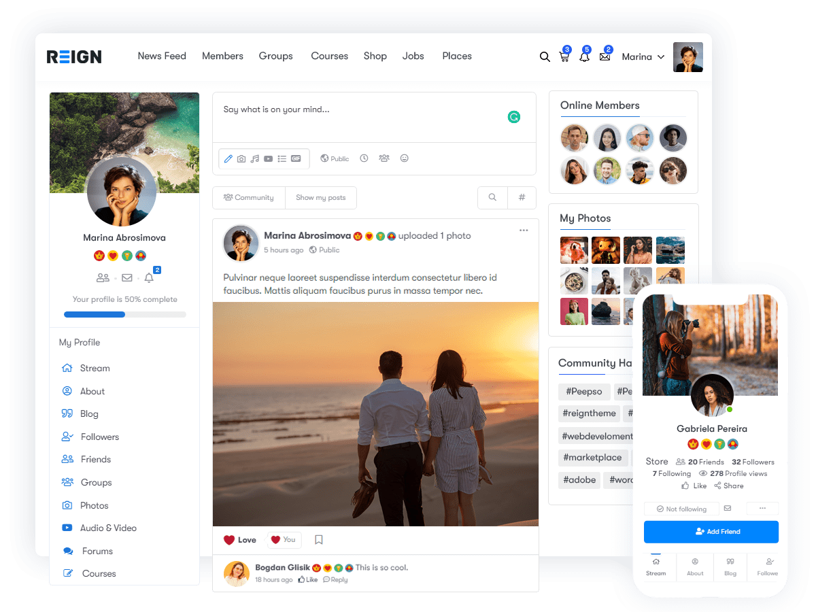Open the Shop menu item
Screen dimensions: 816x612
point(375,56)
